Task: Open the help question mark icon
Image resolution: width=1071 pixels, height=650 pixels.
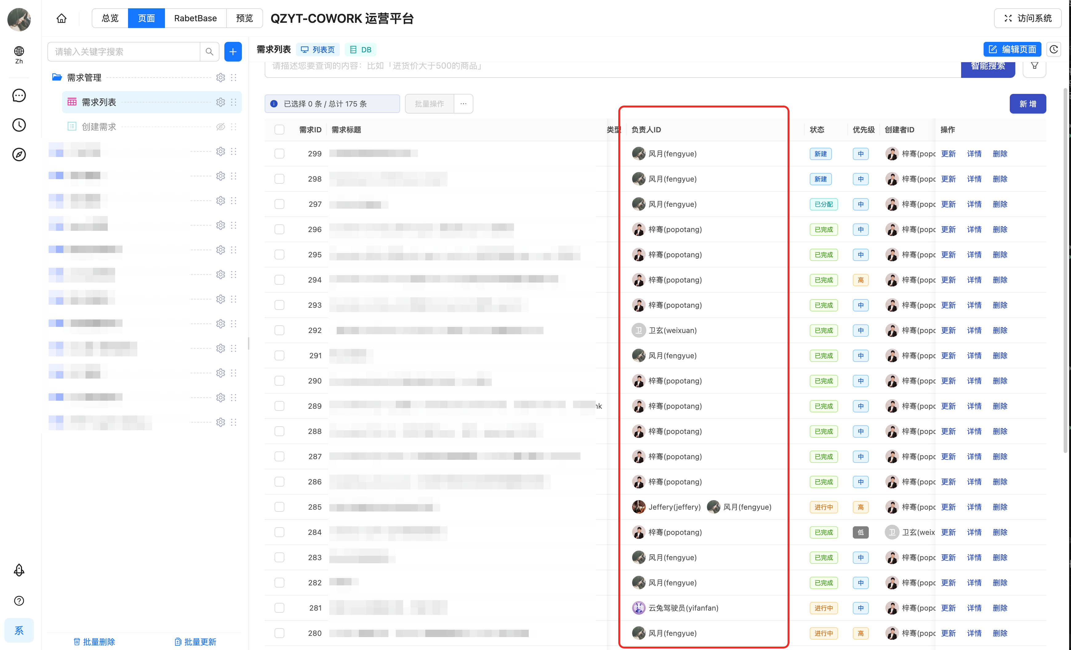Action: pos(19,600)
